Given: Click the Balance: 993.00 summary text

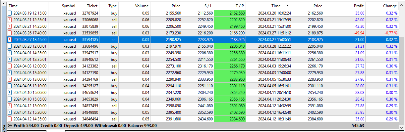Looking at the screenshot, I should click(141, 126).
